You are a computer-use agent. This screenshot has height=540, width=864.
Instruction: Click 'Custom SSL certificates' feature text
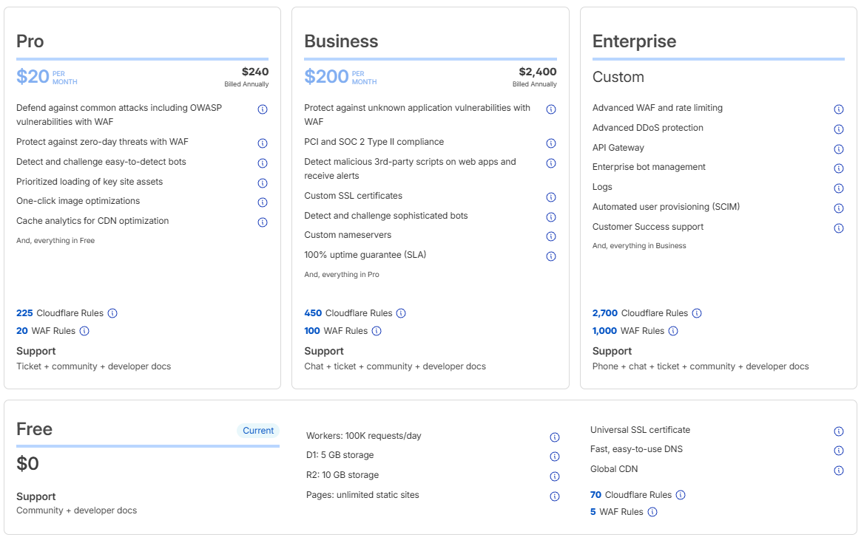(x=353, y=196)
